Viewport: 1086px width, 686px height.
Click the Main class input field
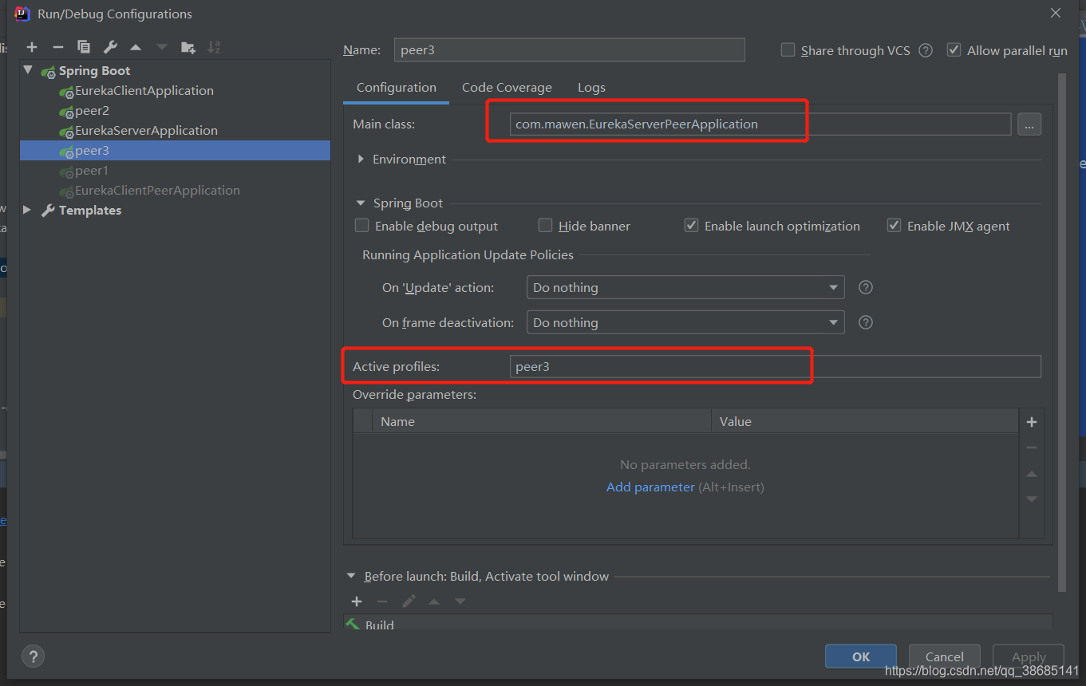coord(760,124)
